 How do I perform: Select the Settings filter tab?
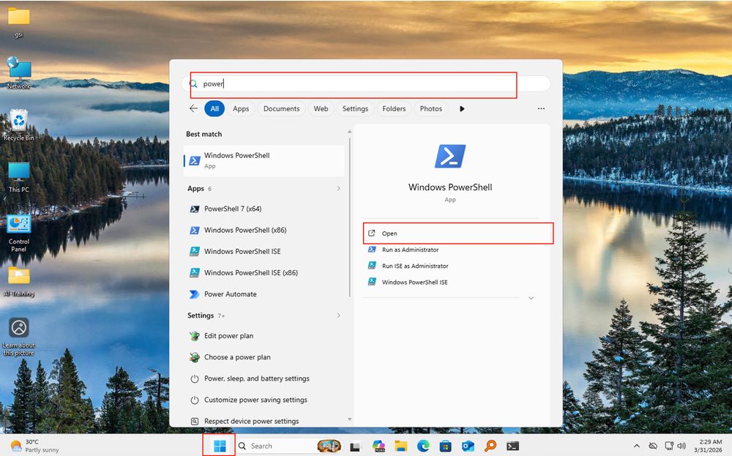point(355,108)
